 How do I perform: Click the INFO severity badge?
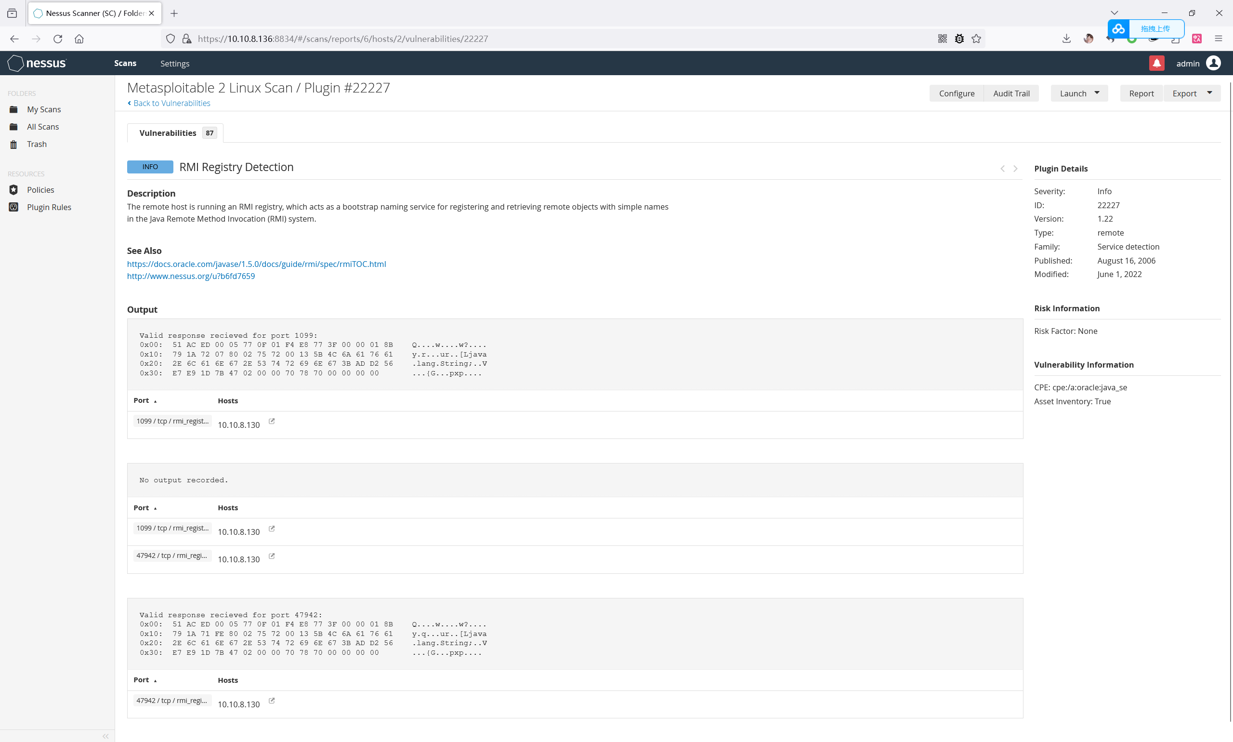pyautogui.click(x=150, y=167)
